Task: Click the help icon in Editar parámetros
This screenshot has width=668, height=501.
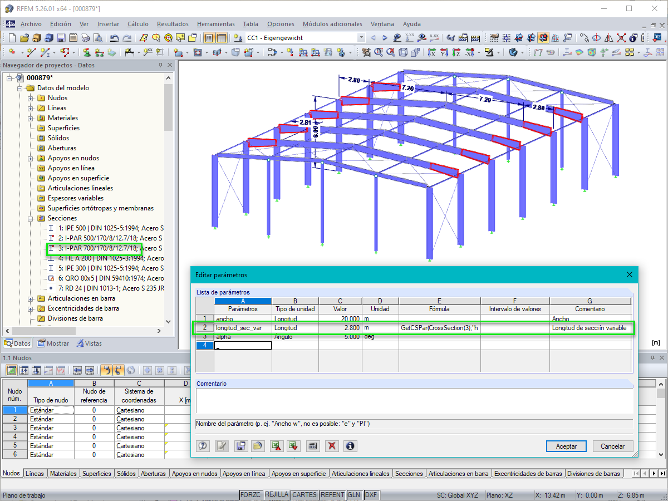Action: point(203,446)
